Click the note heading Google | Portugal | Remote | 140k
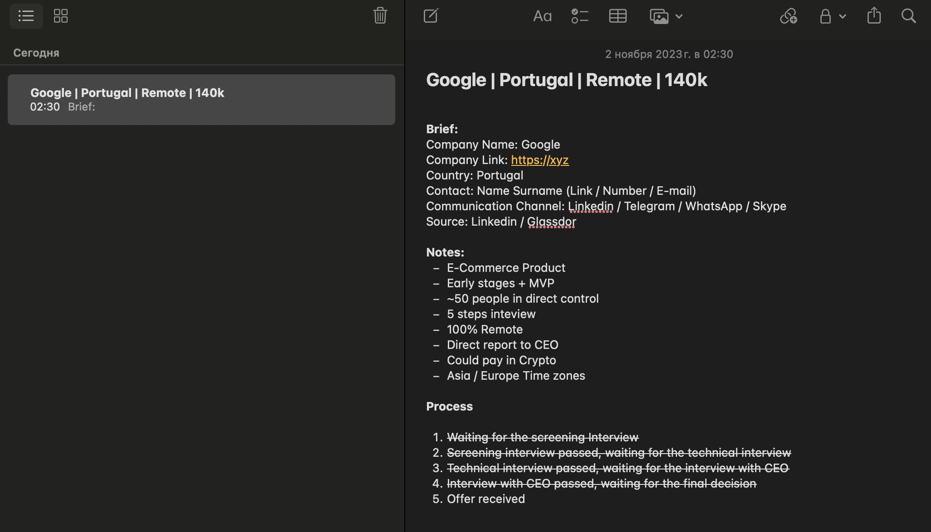This screenshot has height=532, width=931. point(567,80)
